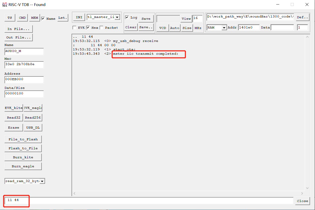The height and width of the screenshot is (210, 315).
Task: Uncheck the Hex checkbox
Action: click(88, 27)
